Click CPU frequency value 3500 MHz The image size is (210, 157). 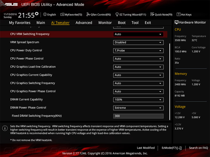pos(180,40)
